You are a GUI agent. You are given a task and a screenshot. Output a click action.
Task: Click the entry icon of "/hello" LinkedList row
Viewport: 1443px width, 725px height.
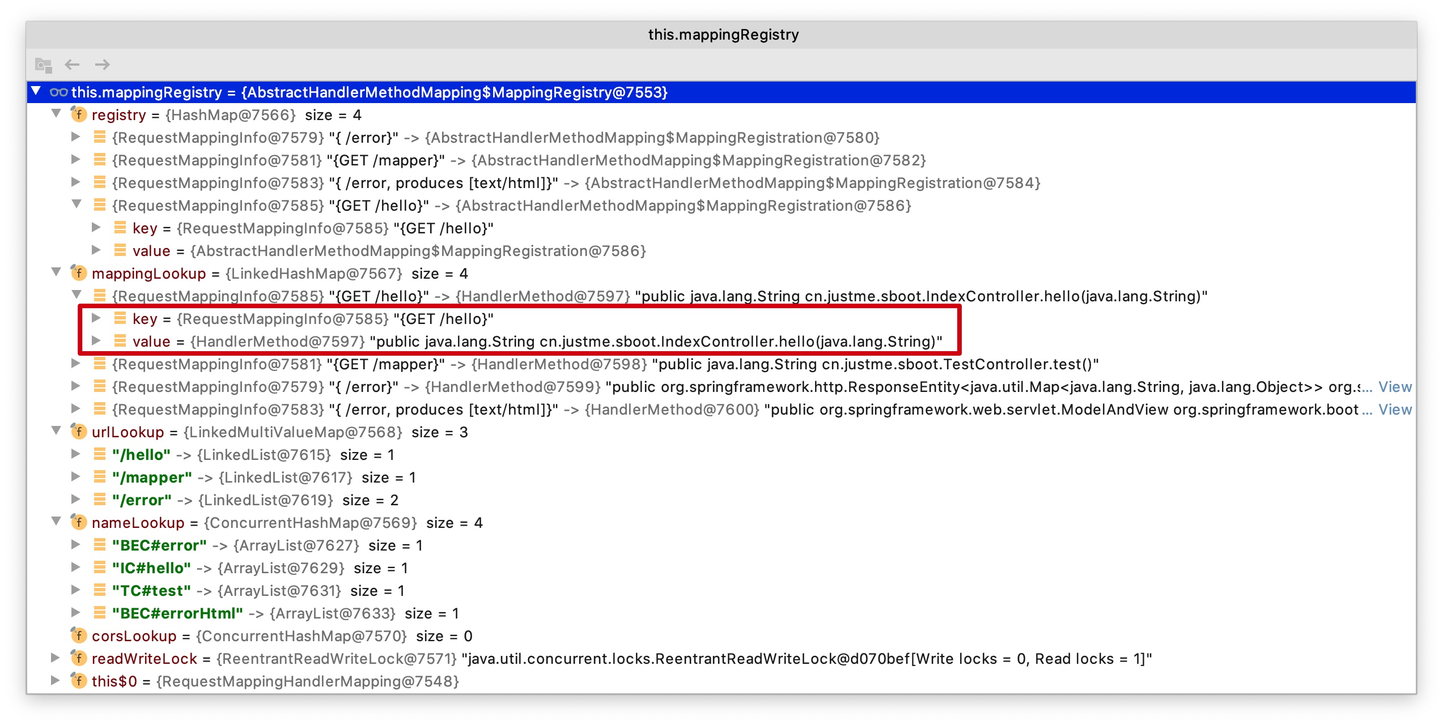[100, 454]
